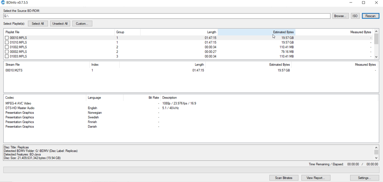Click the 5.1 / 48 kHz description

click(170, 108)
